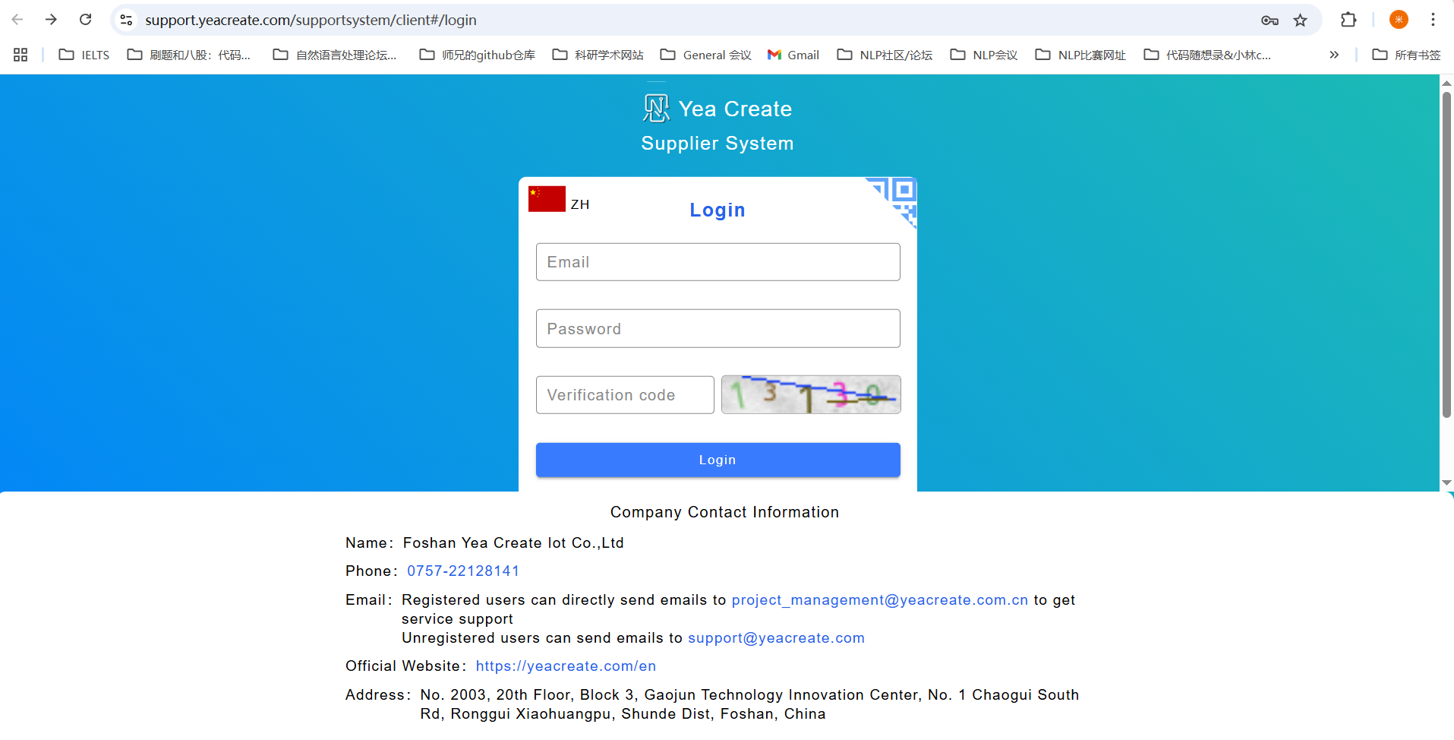
Task: Open the Gmail bookmark
Action: click(x=793, y=55)
